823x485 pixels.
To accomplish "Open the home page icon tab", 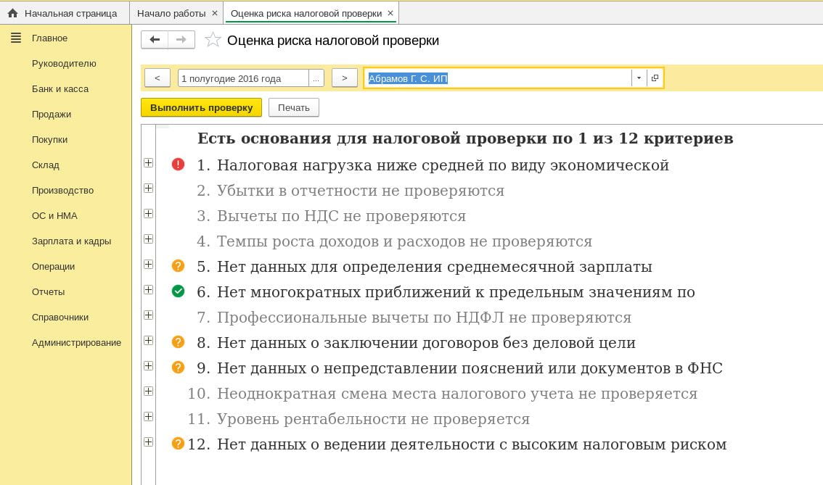I will pos(12,13).
